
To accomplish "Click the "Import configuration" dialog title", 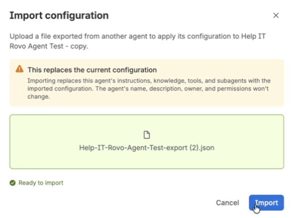I will [59, 15].
